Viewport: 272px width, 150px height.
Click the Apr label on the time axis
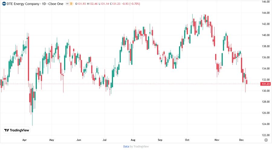[x=24, y=140]
